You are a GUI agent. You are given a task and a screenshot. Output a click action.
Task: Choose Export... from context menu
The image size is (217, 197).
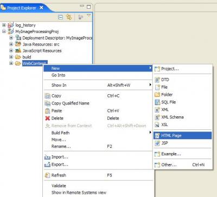point(98,165)
